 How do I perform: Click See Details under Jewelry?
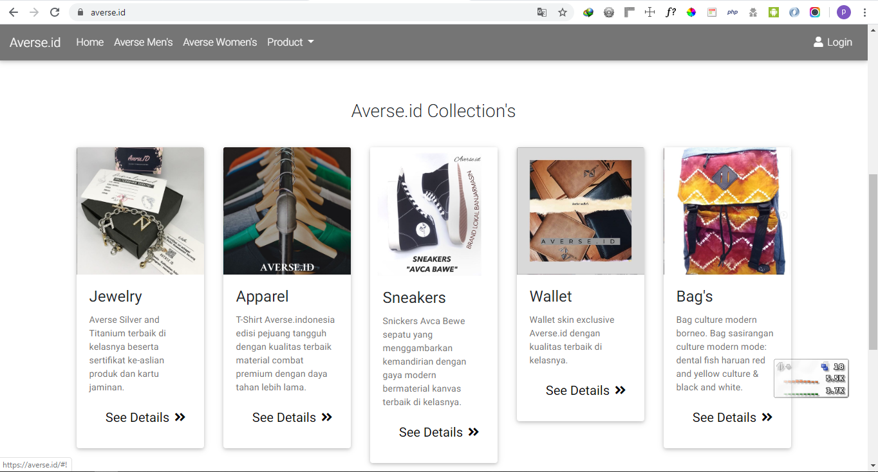[x=145, y=417]
